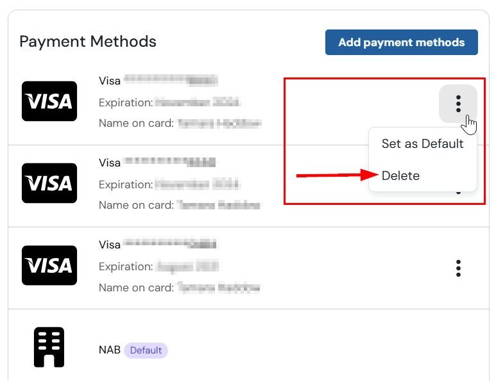Click the NAB bank building icon
The height and width of the screenshot is (381, 496).
pyautogui.click(x=49, y=347)
